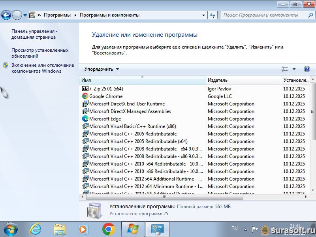The image size is (316, 237).
Task: Sort by Установлено date column header
Action: [296, 80]
